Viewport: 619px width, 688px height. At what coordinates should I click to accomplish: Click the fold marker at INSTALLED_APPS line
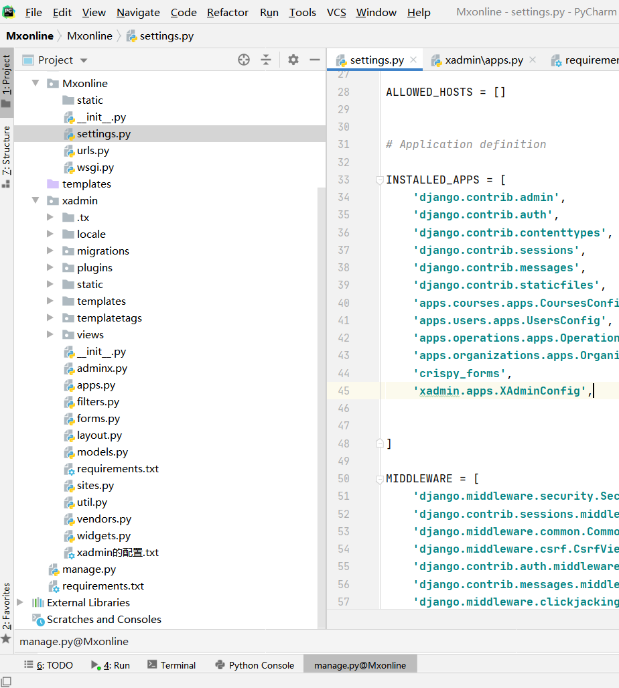coord(380,180)
